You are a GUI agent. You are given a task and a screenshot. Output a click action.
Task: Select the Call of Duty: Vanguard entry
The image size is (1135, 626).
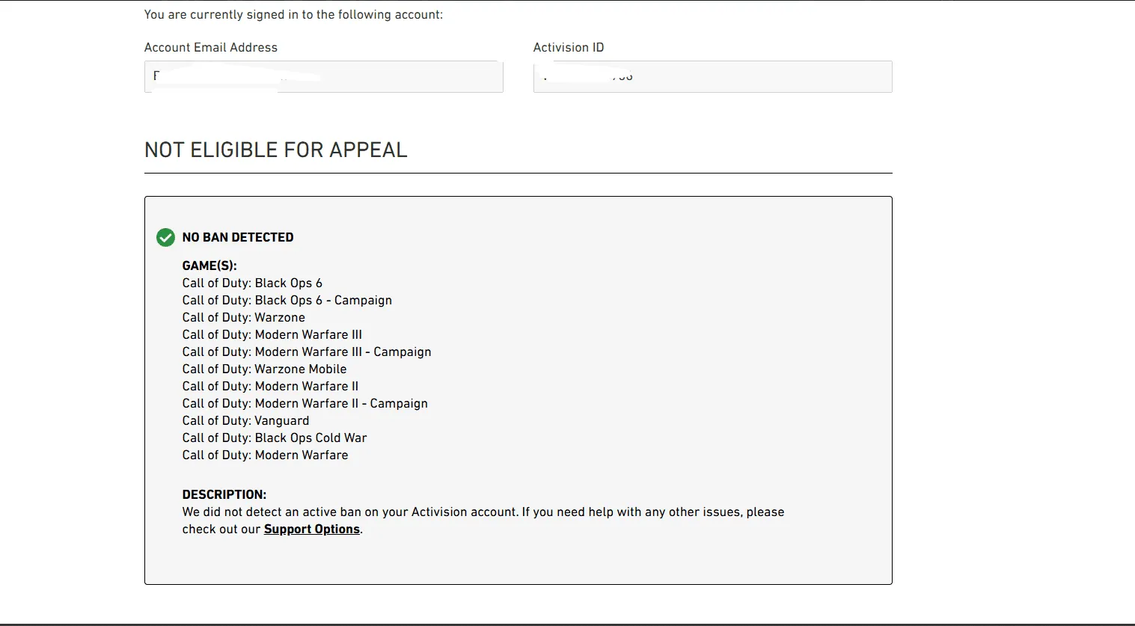[x=245, y=420]
